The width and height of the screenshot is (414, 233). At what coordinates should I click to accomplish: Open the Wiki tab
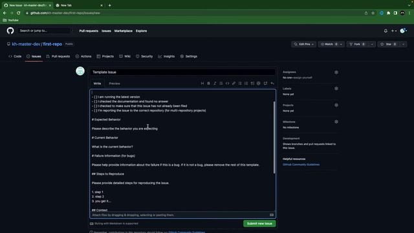(x=125, y=56)
